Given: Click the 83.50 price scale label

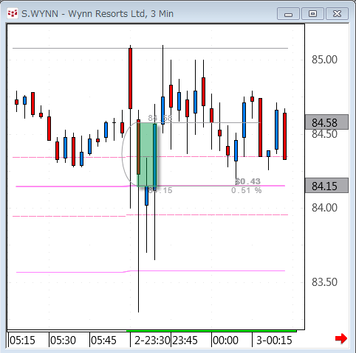Looking at the screenshot, I should (x=324, y=282).
